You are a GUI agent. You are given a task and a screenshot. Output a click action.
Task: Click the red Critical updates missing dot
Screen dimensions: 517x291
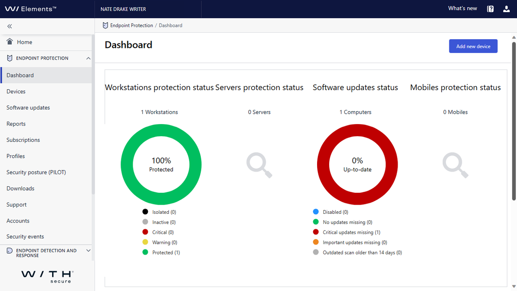click(x=316, y=232)
